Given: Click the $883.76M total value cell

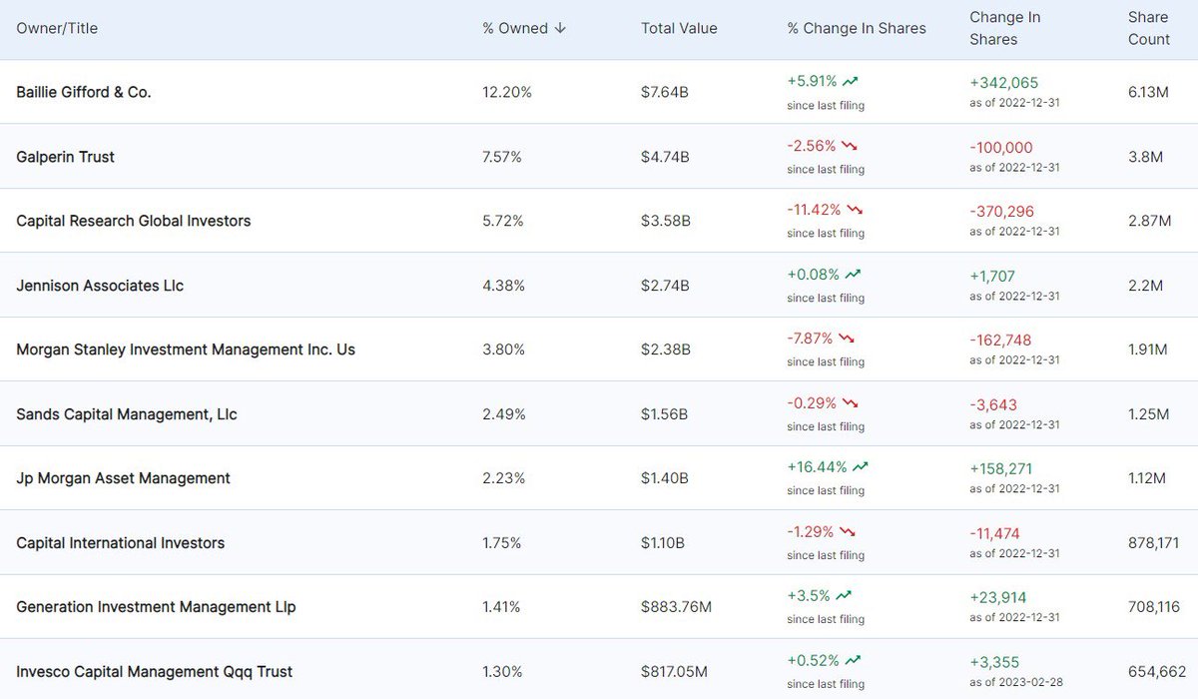Looking at the screenshot, I should [677, 607].
